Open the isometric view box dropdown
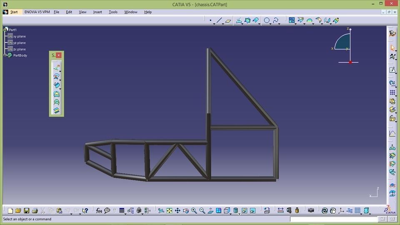This screenshot has height=225, width=400. (230, 213)
